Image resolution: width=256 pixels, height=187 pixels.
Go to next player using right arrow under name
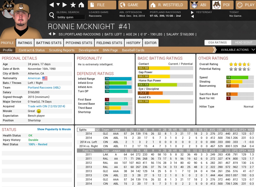pos(54,34)
